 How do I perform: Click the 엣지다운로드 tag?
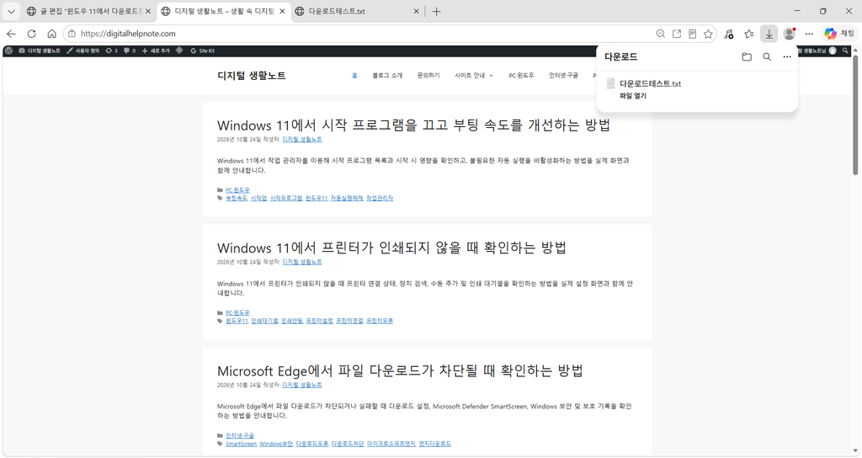tap(434, 444)
